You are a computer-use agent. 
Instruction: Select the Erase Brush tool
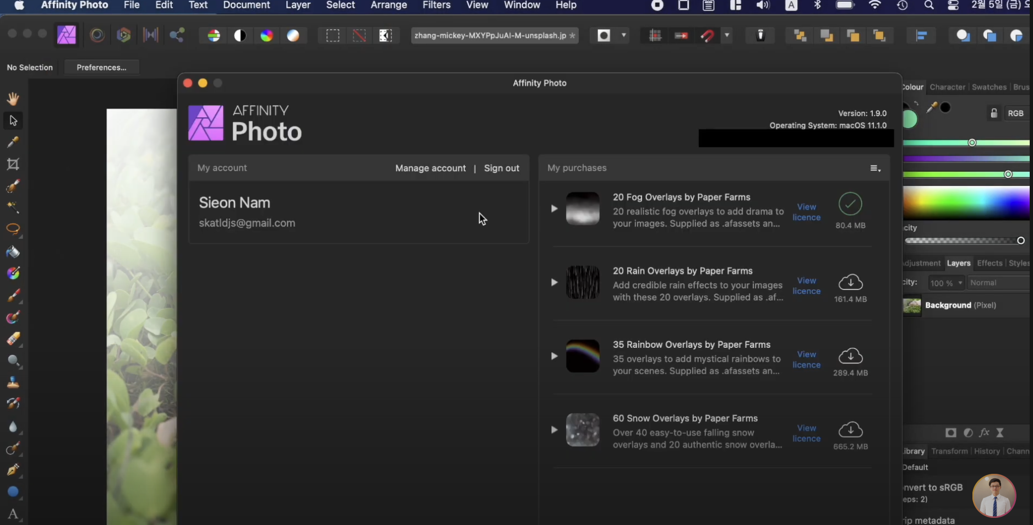pos(13,339)
